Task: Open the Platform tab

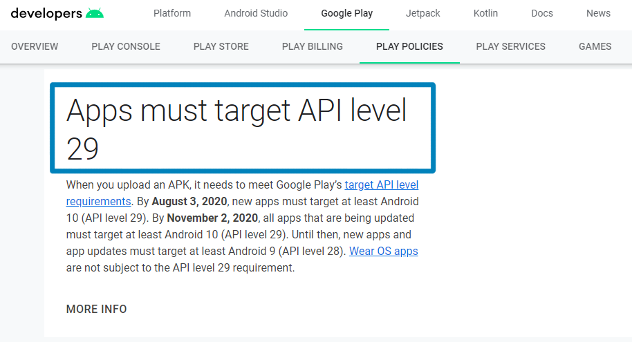Action: pos(172,13)
